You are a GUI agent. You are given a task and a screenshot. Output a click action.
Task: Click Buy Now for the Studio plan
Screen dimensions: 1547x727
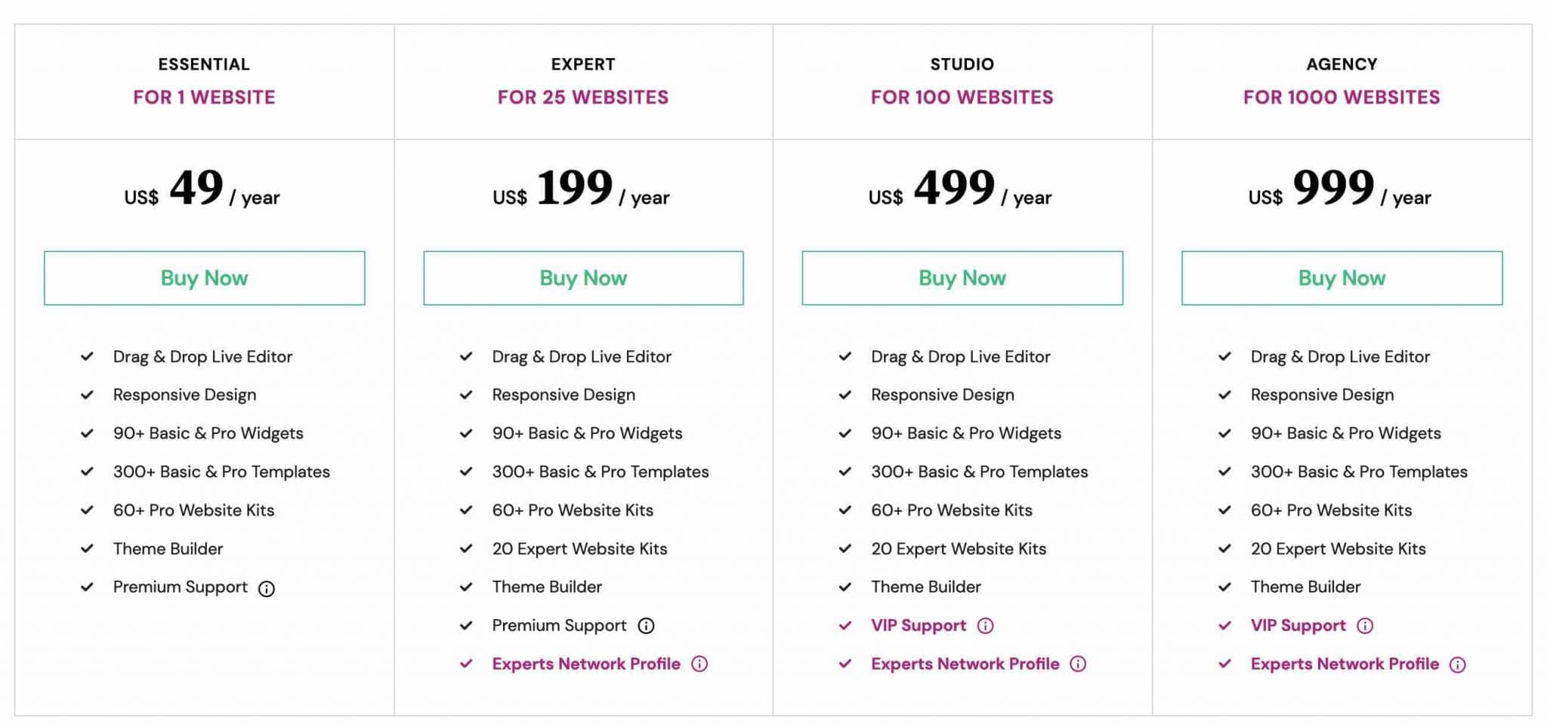(962, 278)
